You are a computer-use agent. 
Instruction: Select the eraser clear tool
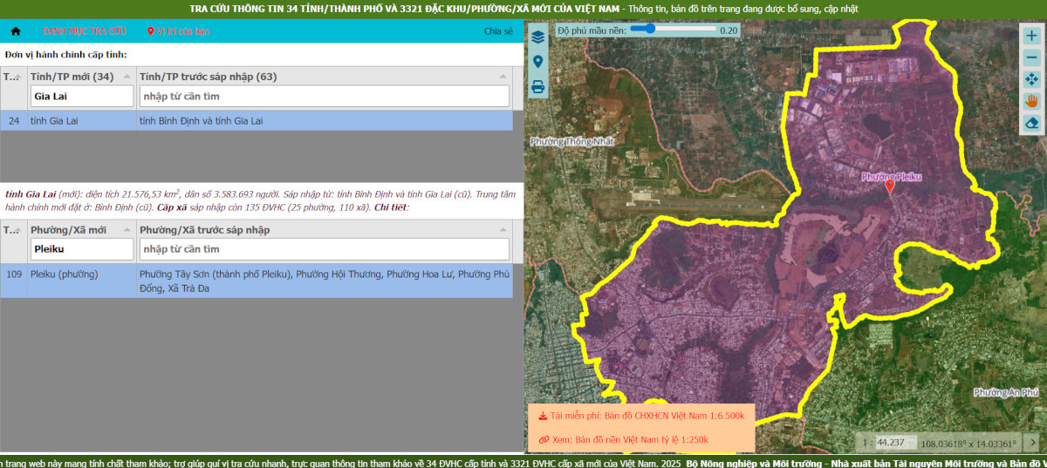pyautogui.click(x=1031, y=123)
